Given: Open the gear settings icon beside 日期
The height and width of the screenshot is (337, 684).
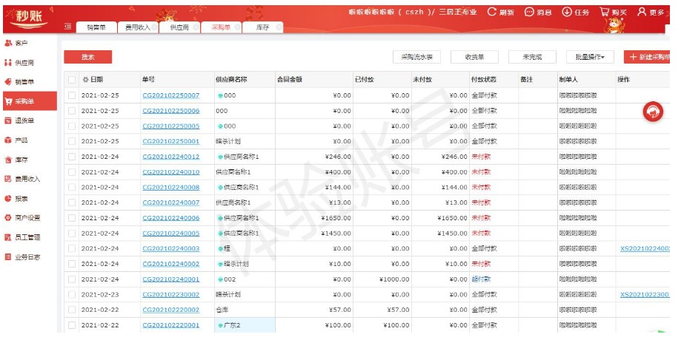Looking at the screenshot, I should point(85,79).
